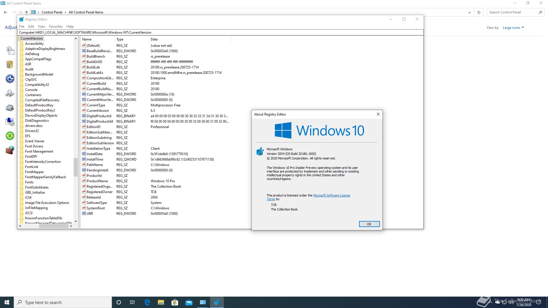Click the Registry Editor title bar icon

point(21,19)
